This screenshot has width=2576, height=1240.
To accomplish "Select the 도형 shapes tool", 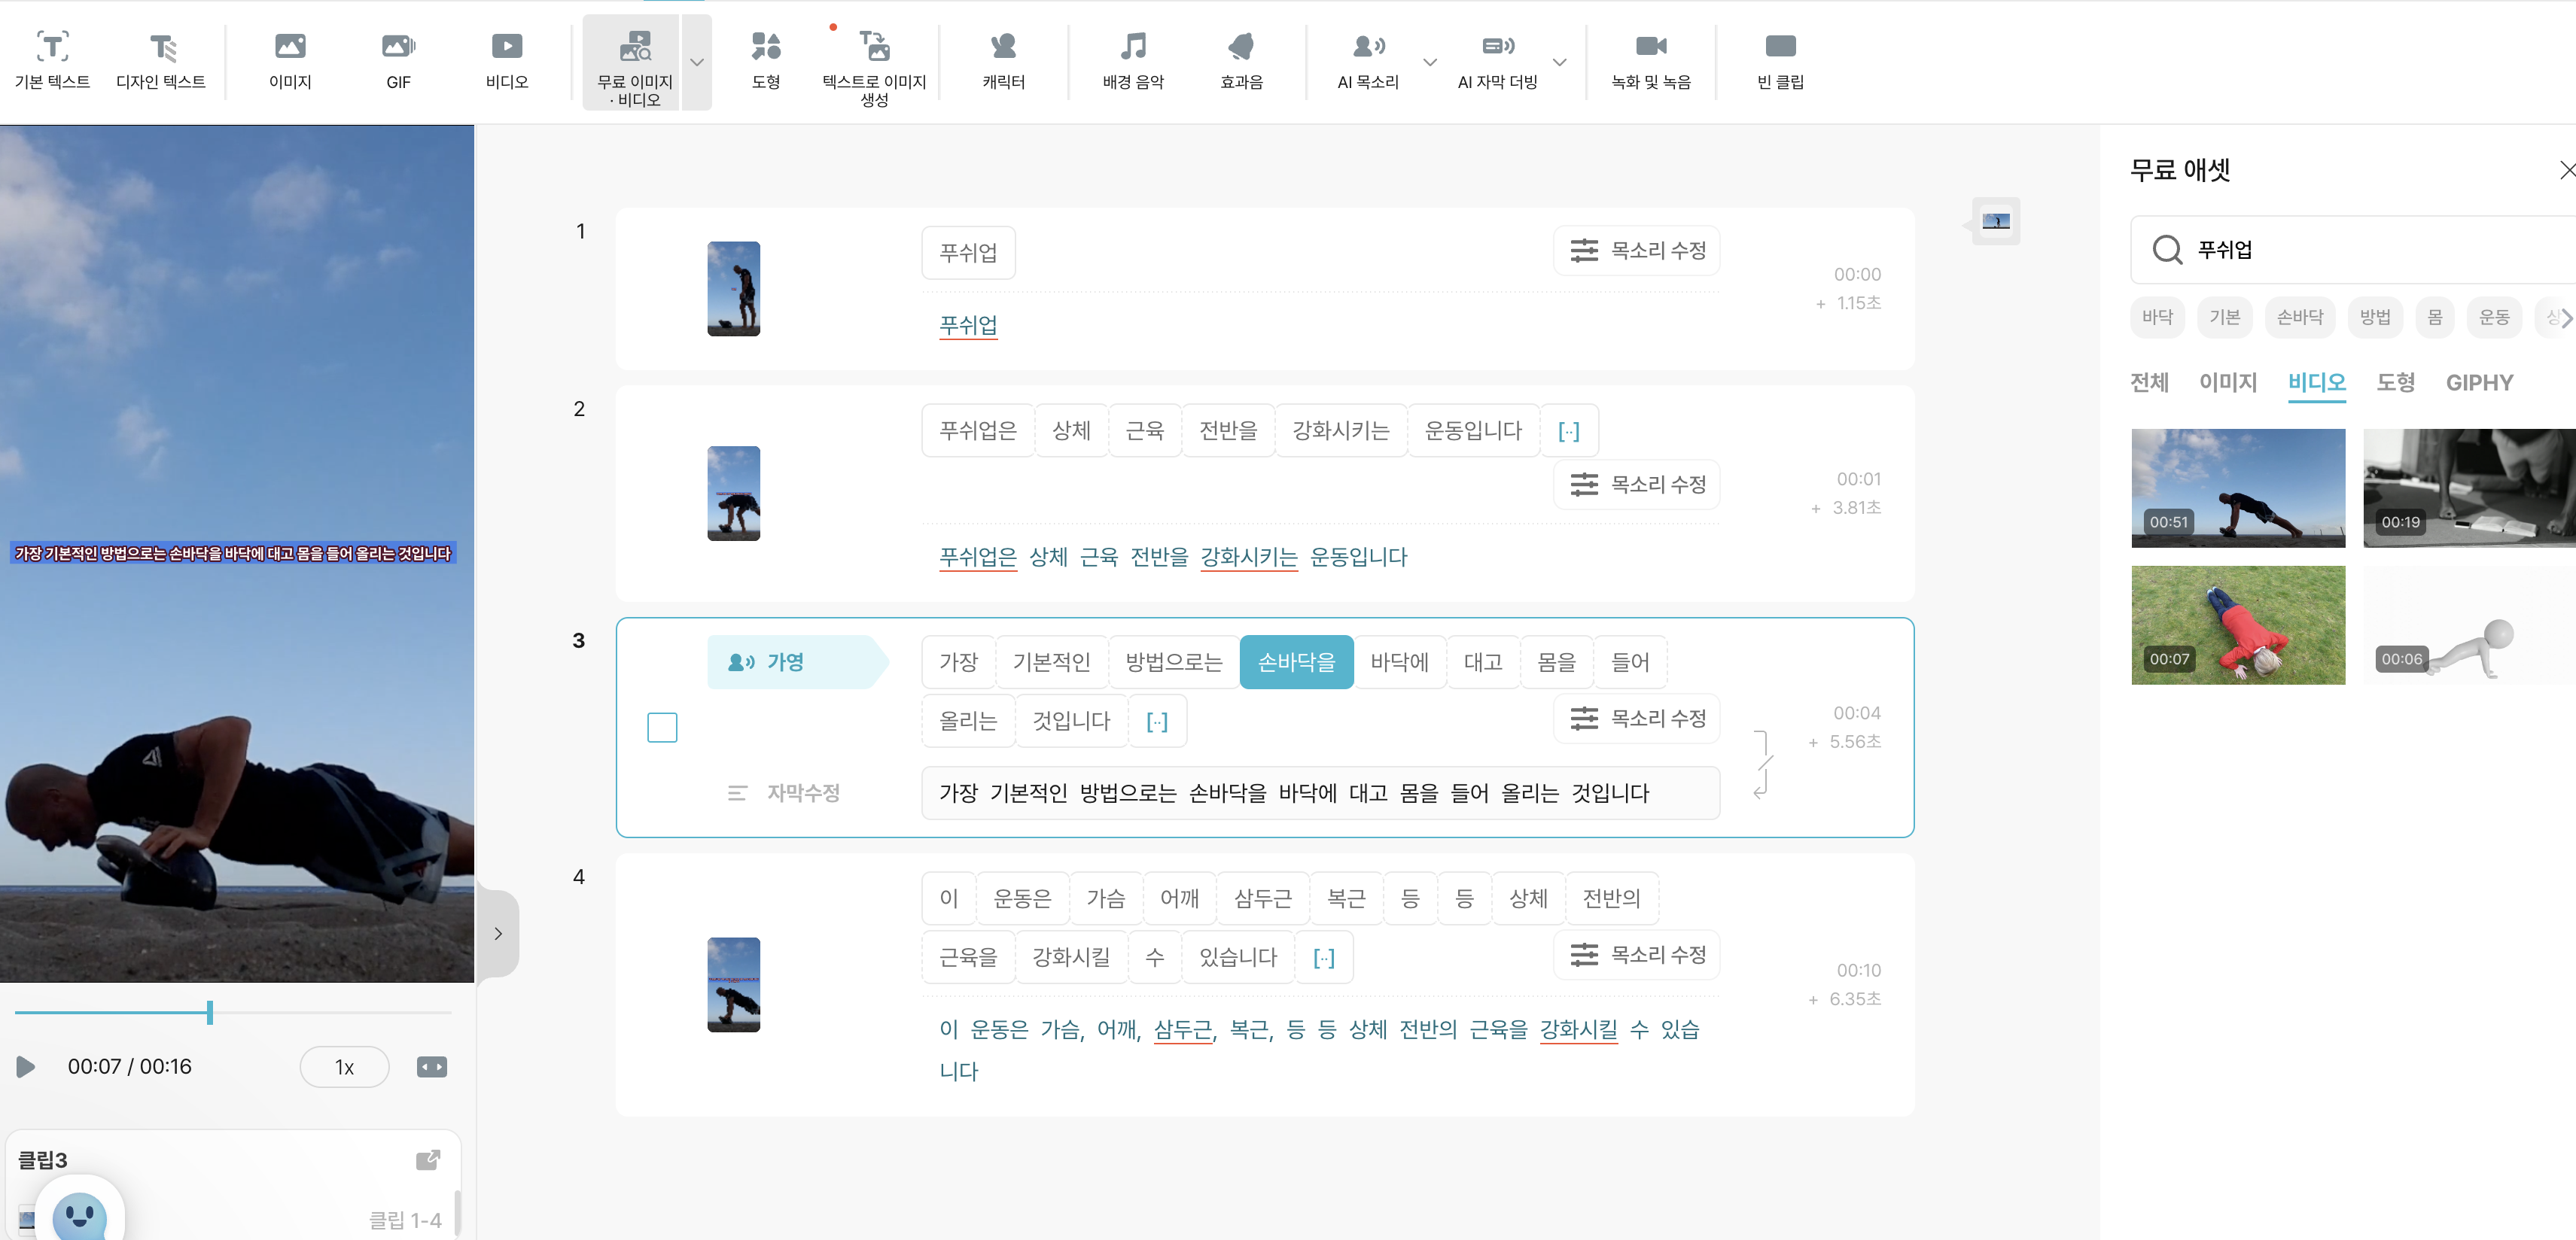I will (x=766, y=61).
